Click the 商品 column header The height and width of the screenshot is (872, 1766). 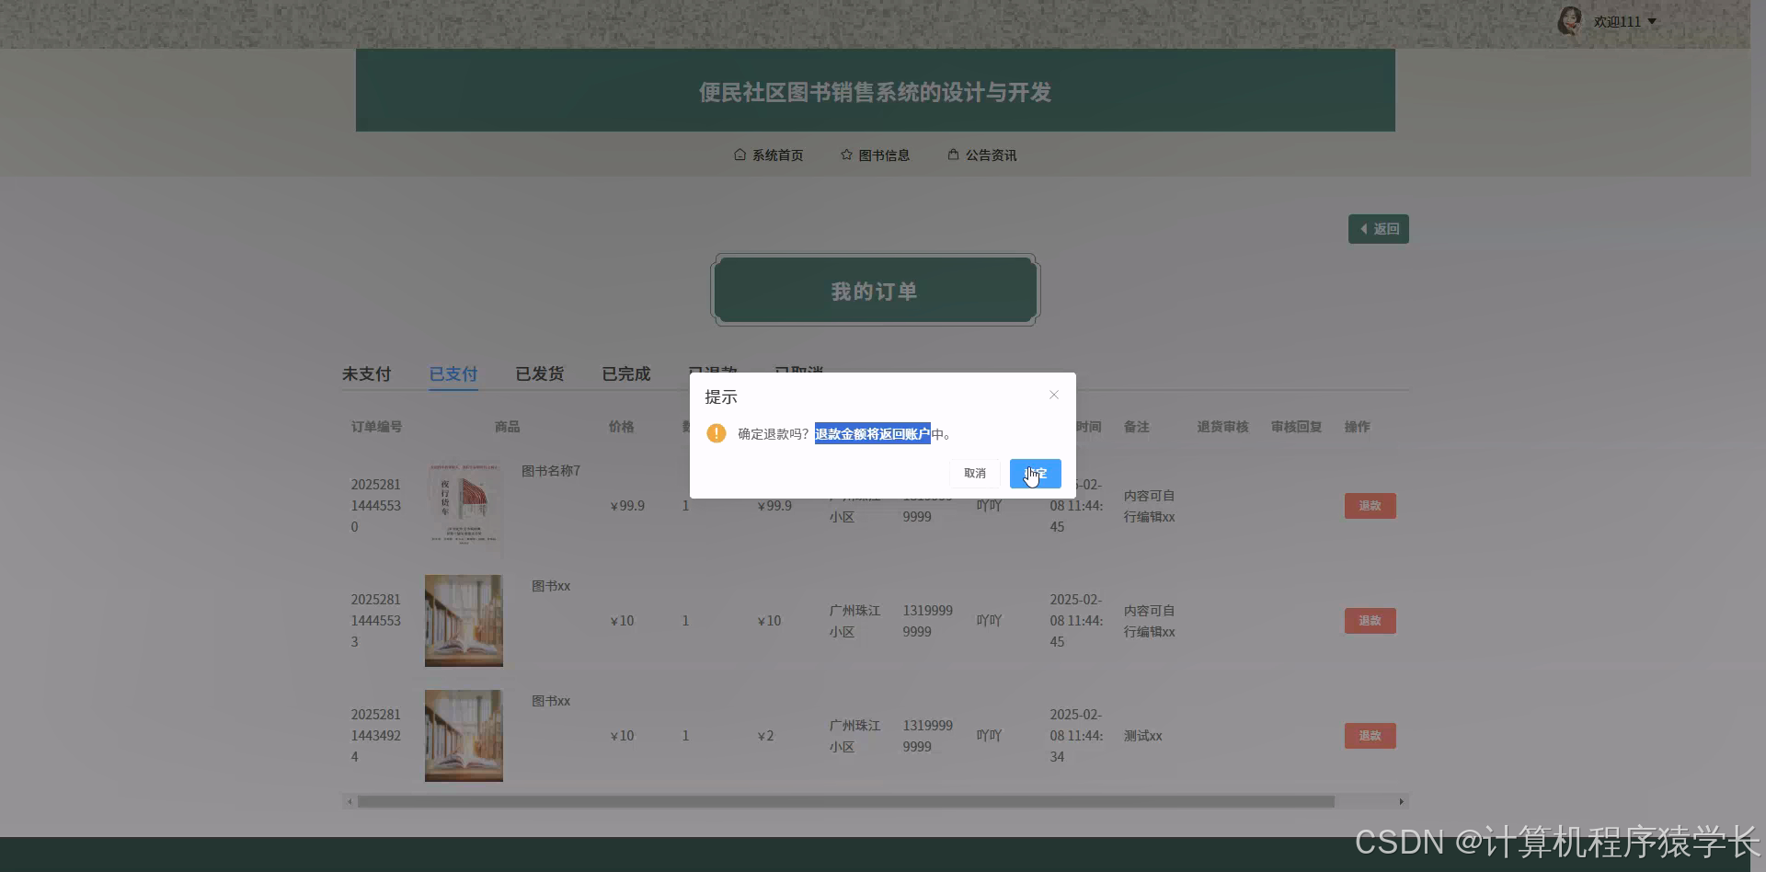click(x=507, y=427)
